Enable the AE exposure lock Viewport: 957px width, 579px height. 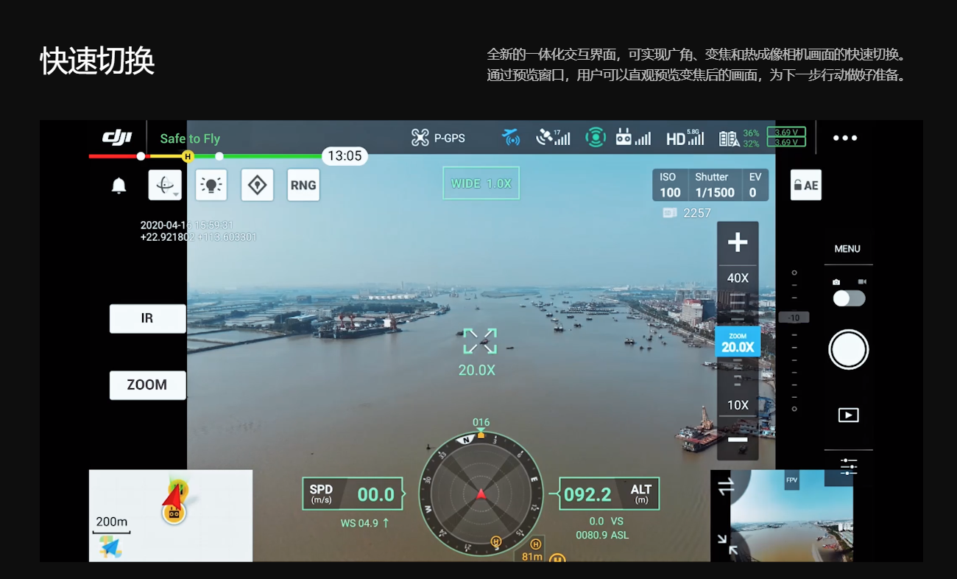pos(805,185)
